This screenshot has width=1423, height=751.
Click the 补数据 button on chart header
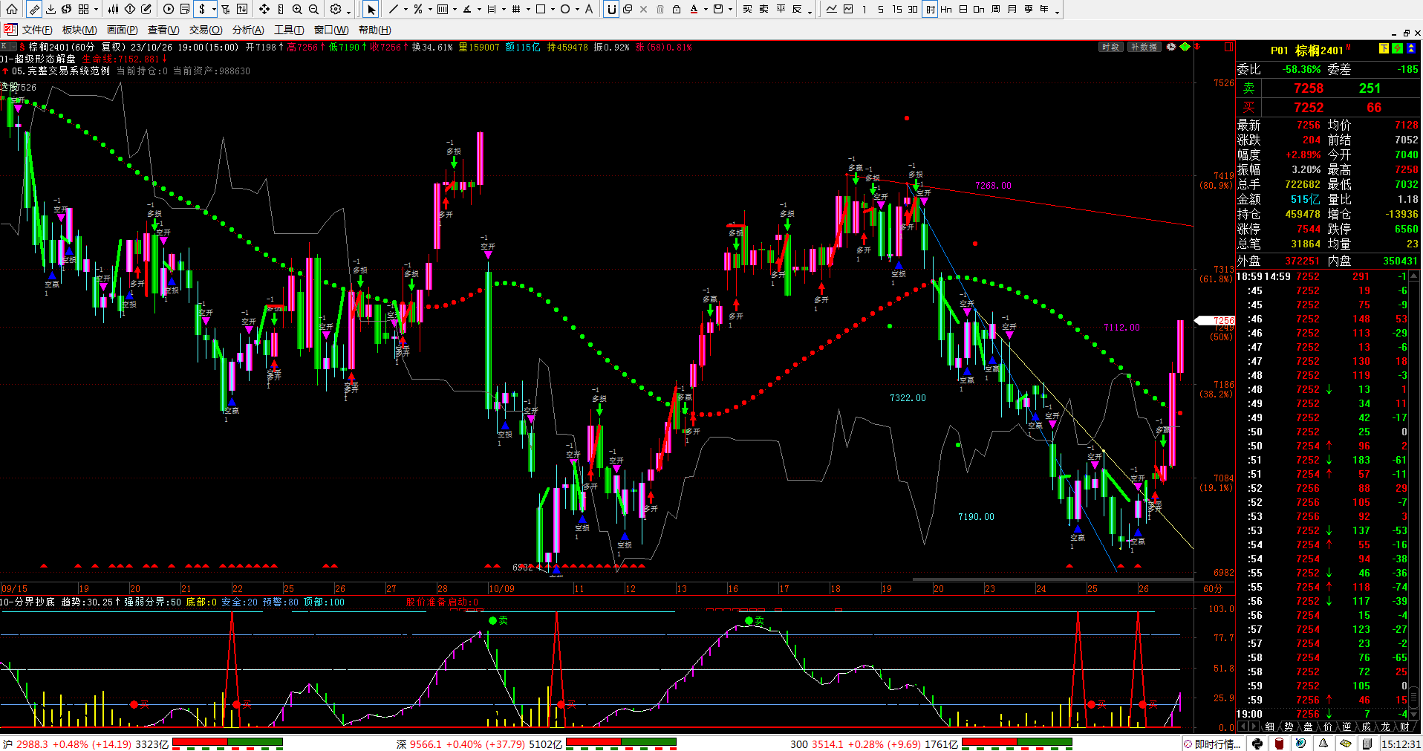[1144, 47]
